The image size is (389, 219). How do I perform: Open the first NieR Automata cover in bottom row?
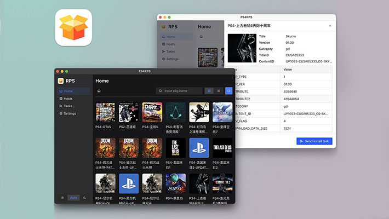(x=105, y=184)
